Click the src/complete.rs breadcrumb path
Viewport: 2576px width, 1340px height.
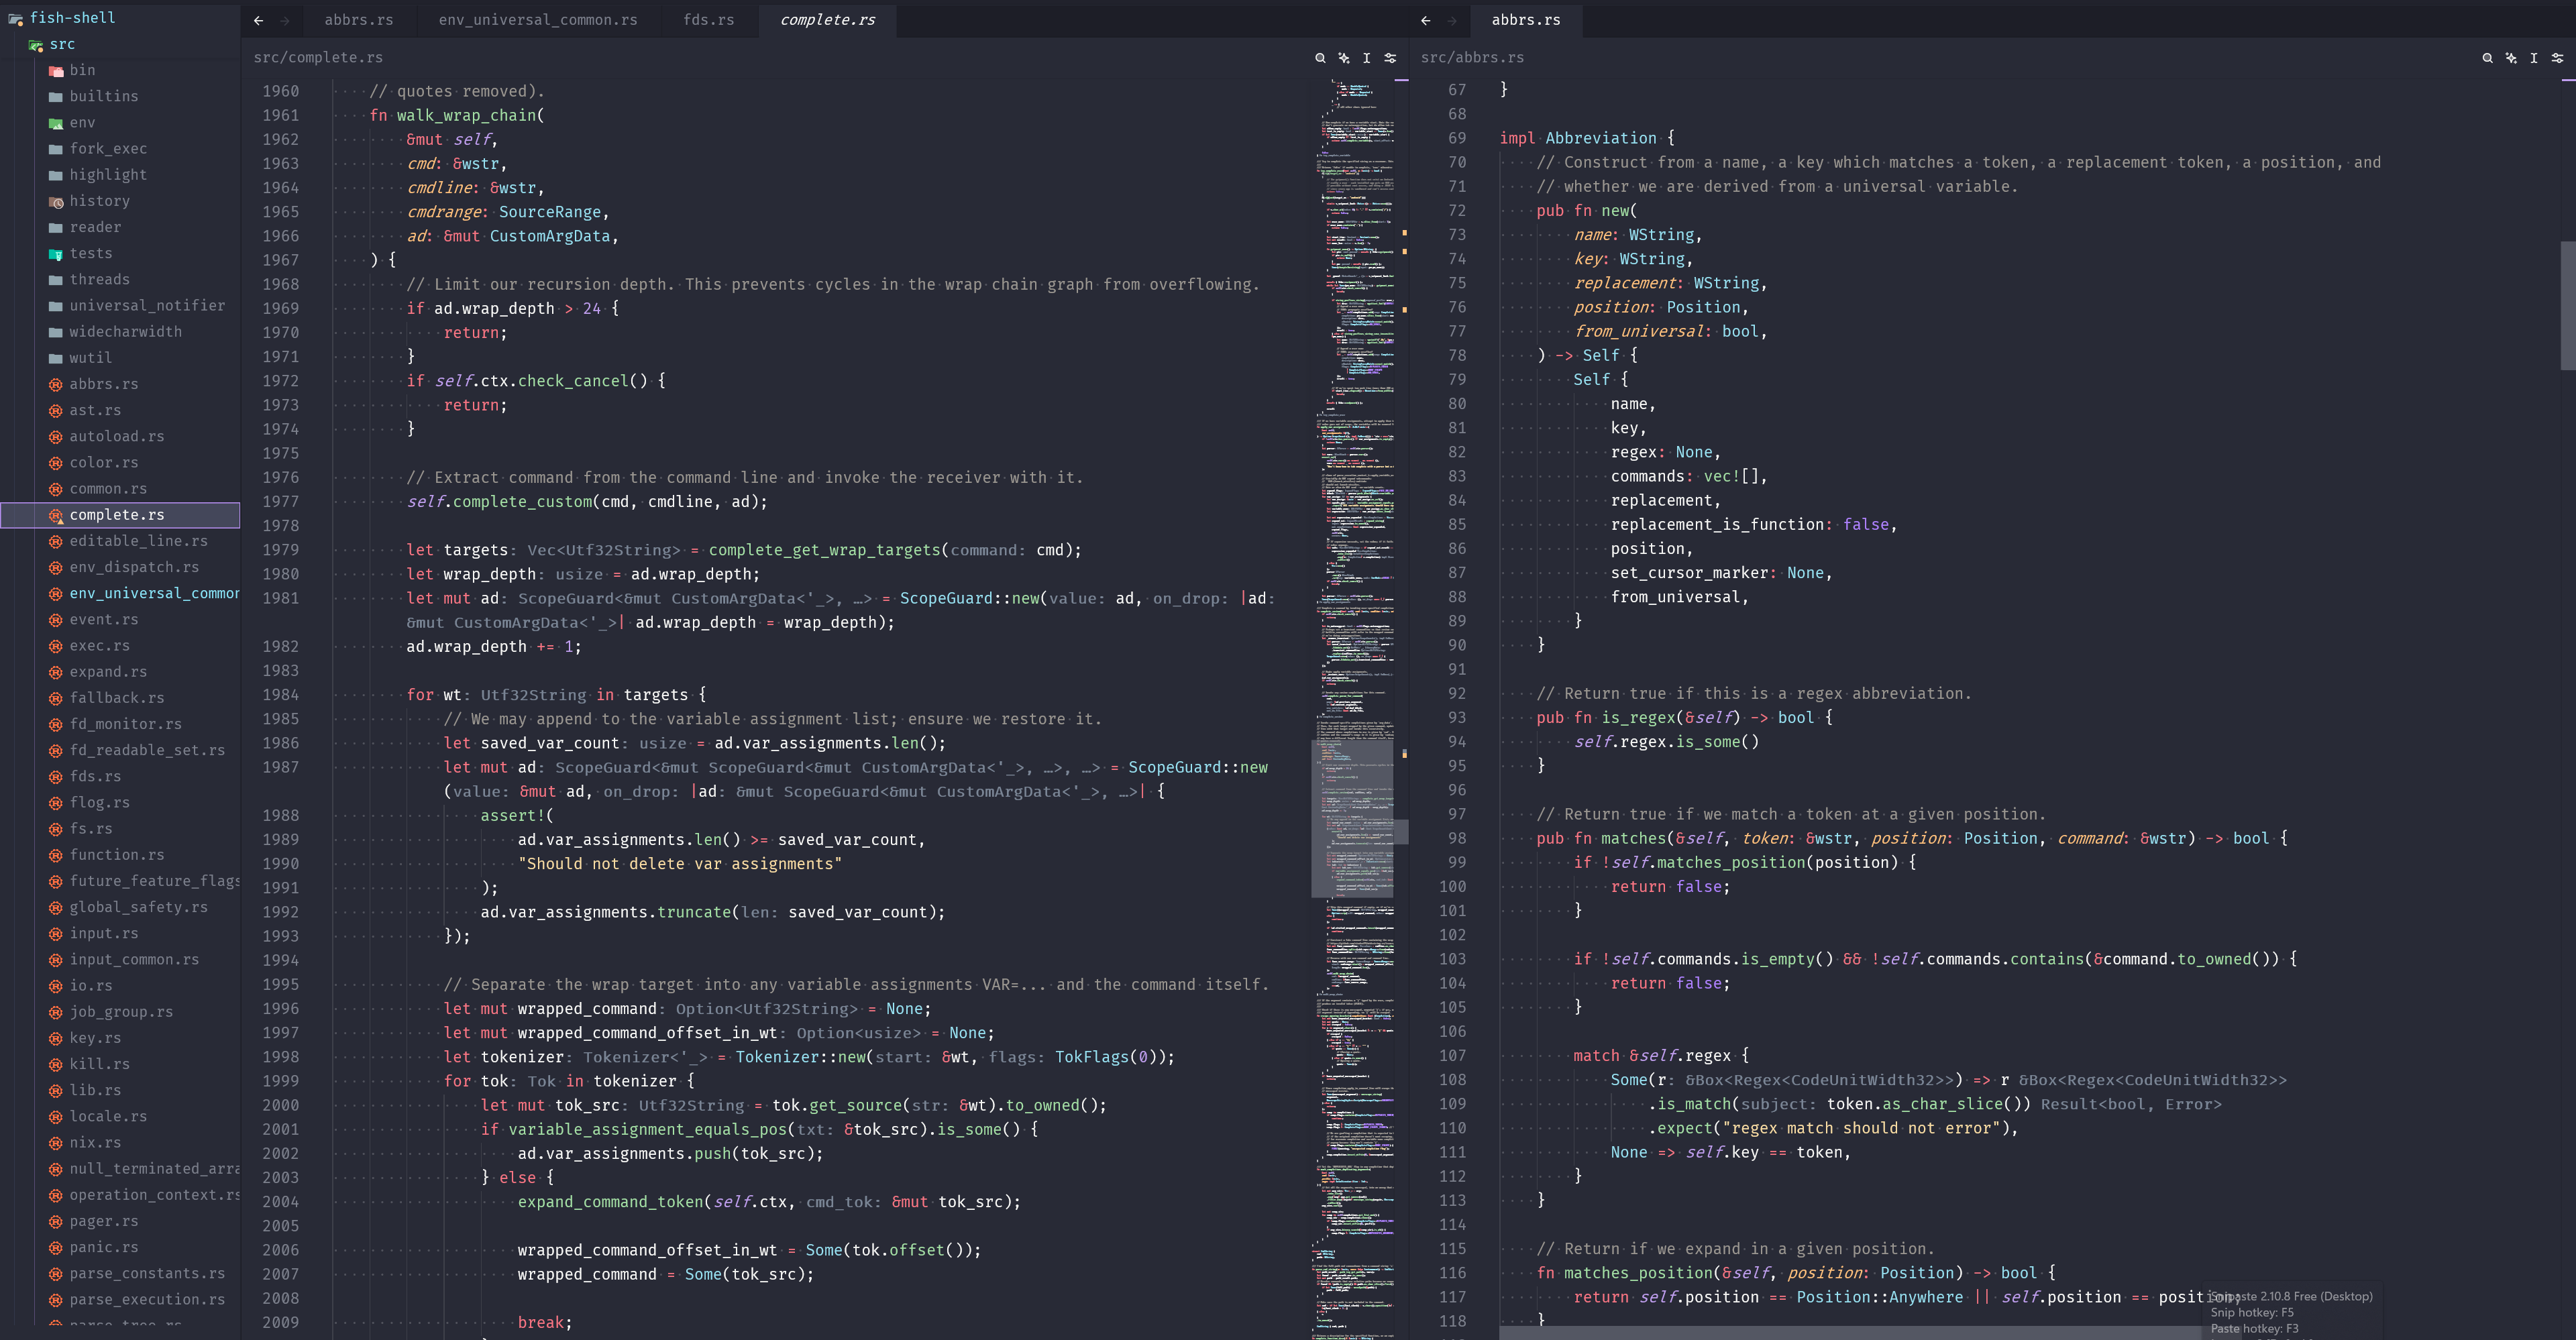pyautogui.click(x=318, y=58)
